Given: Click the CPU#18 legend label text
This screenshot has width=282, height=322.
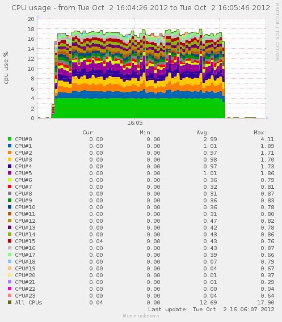Looking at the screenshot, I should pos(25,262).
